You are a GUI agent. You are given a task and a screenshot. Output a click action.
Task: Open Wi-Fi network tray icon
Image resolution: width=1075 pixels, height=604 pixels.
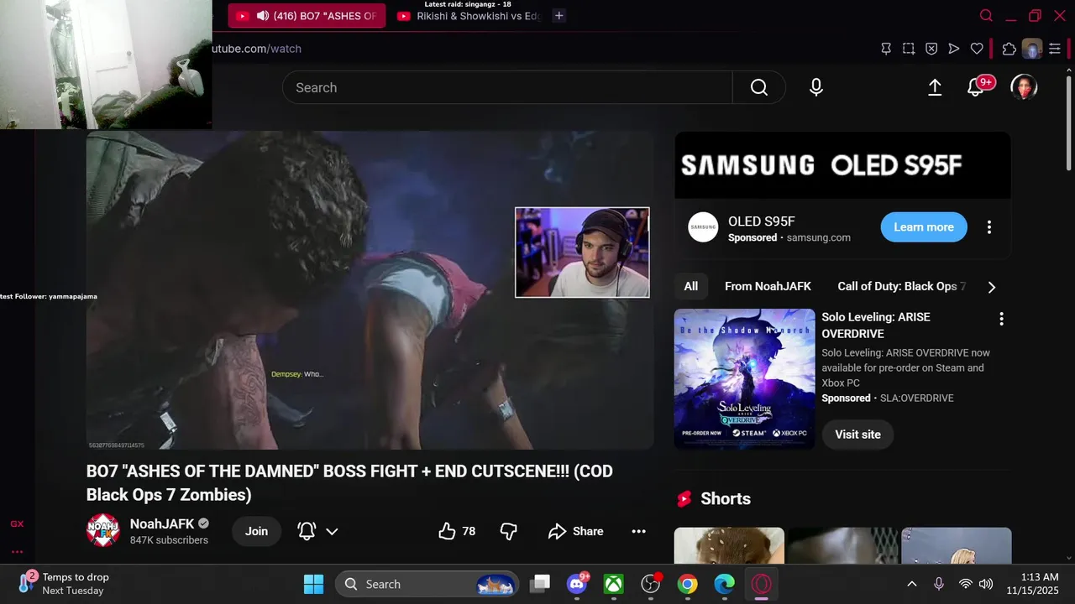[x=966, y=584]
